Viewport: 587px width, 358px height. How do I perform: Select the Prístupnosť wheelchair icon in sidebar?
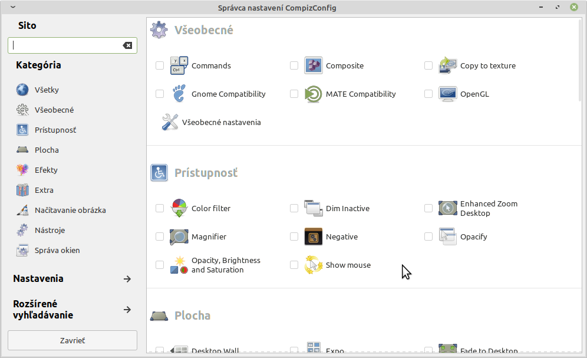22,130
